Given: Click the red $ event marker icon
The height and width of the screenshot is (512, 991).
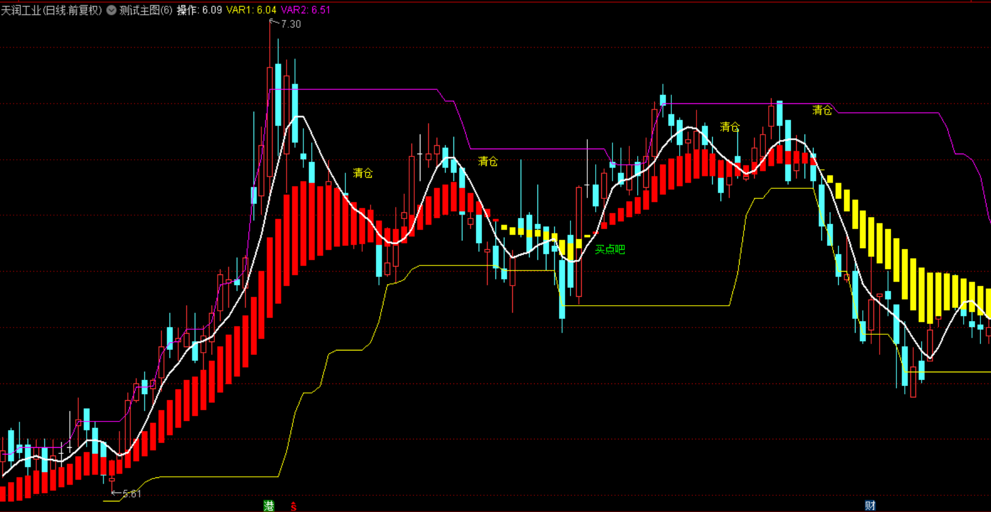Looking at the screenshot, I should (293, 506).
